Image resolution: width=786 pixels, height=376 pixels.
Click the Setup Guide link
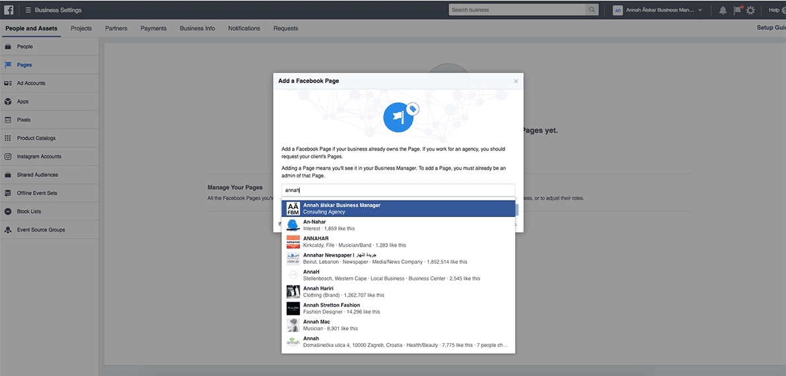[771, 28]
